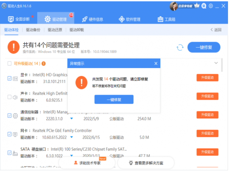Image resolution: width=229 pixels, height=172 pixels.
Task: Open the 全面诊断 tab
Action: pyautogui.click(x=19, y=19)
